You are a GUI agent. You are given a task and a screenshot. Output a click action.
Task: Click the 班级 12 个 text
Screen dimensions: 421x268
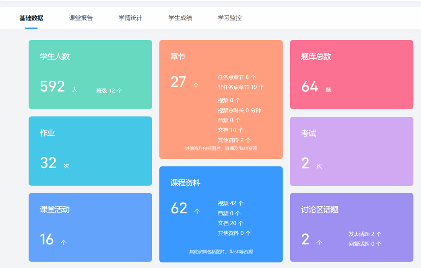pyautogui.click(x=109, y=91)
